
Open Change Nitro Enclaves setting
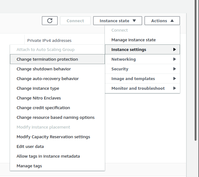coord(39,98)
